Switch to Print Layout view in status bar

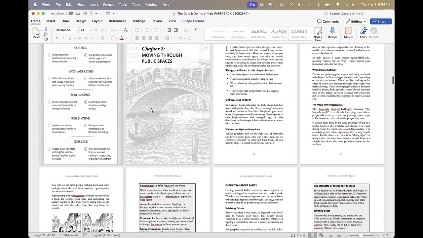312,235
